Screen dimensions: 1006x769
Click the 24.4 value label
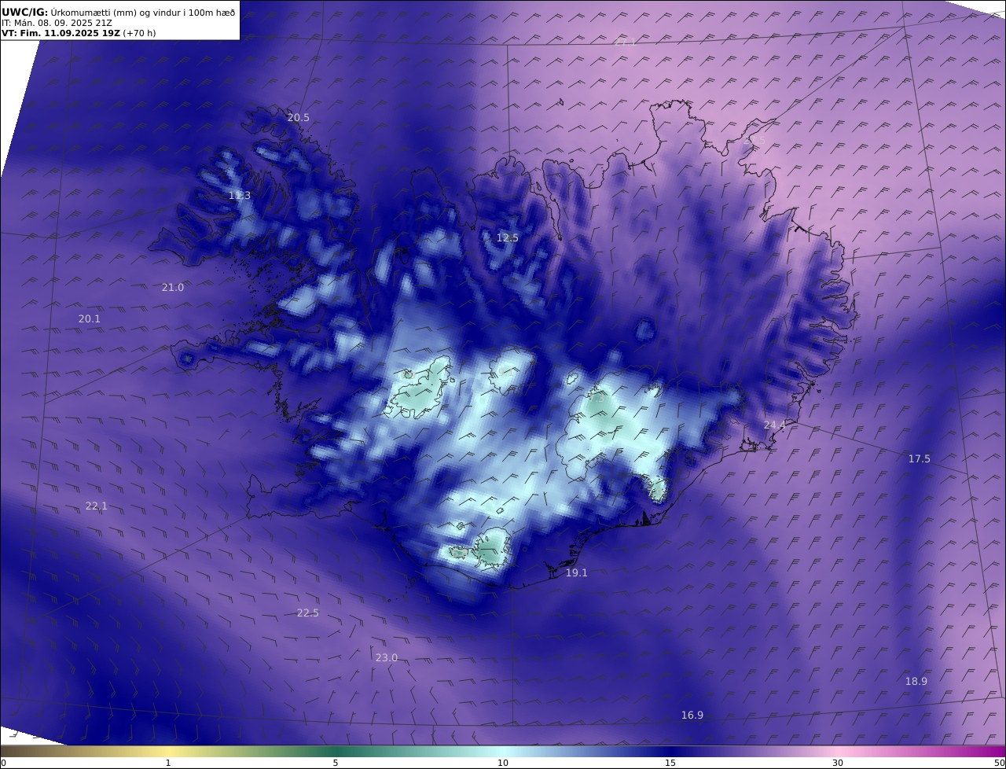[774, 425]
